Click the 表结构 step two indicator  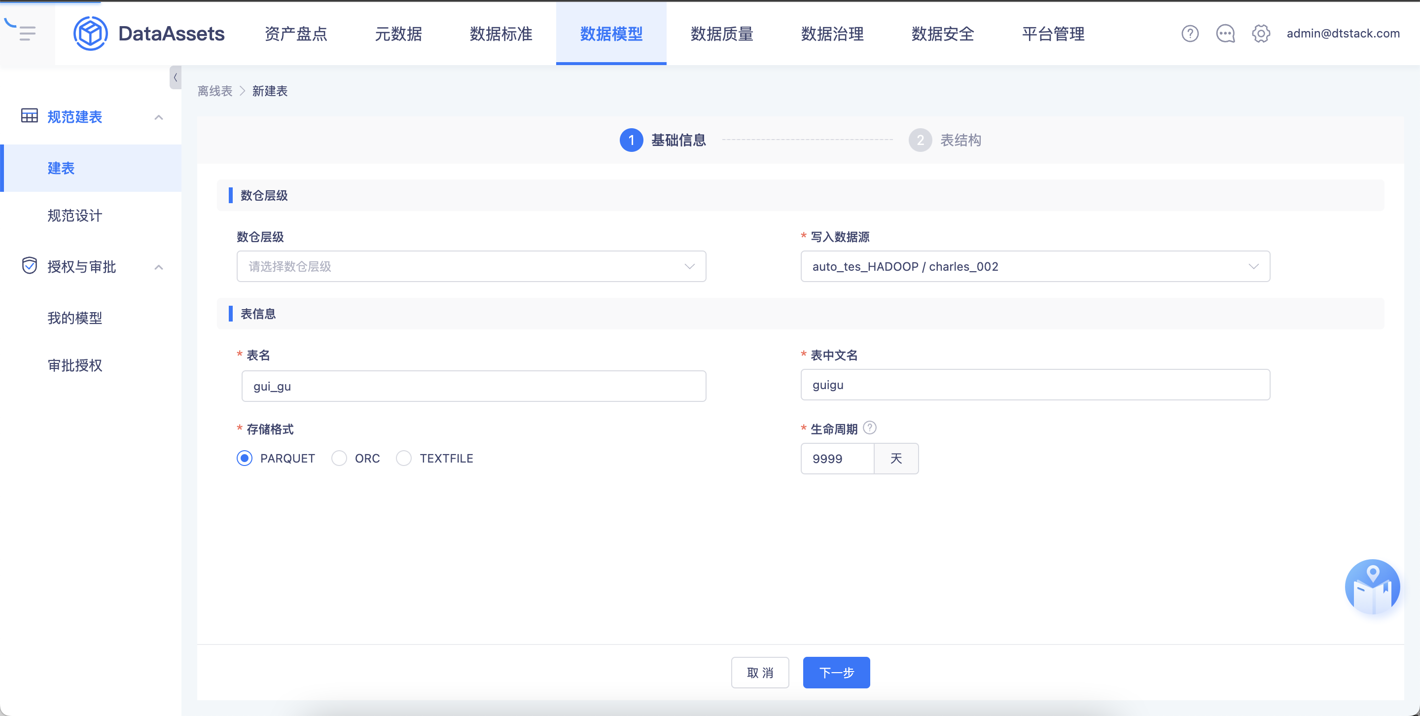945,140
